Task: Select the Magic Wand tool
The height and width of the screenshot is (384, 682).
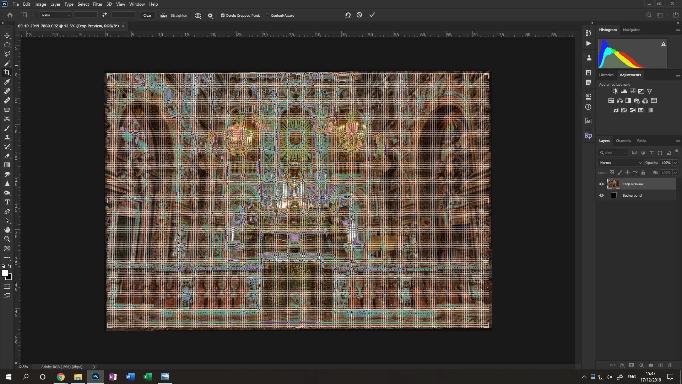Action: coord(7,63)
